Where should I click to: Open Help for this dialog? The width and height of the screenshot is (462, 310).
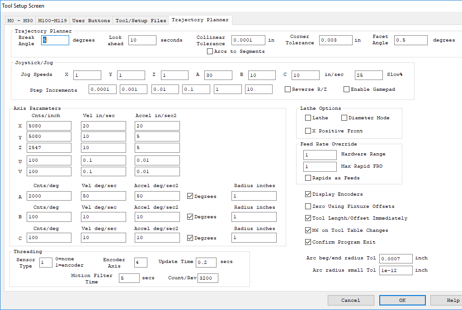coord(448,300)
